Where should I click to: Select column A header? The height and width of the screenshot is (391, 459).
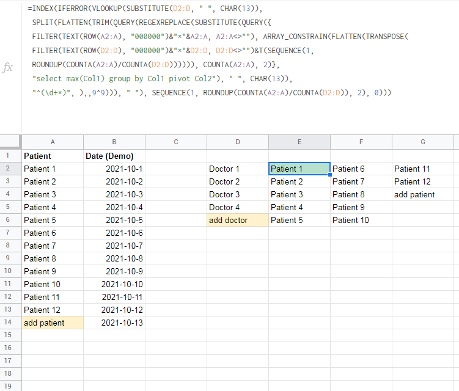(x=53, y=142)
